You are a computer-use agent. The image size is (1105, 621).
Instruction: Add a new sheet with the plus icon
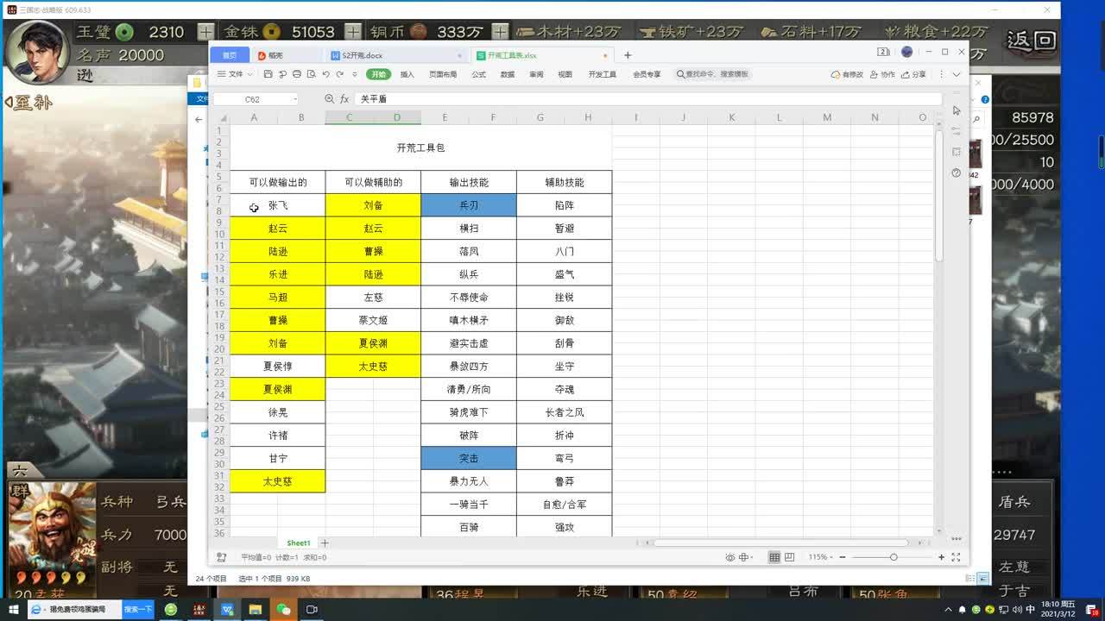325,543
